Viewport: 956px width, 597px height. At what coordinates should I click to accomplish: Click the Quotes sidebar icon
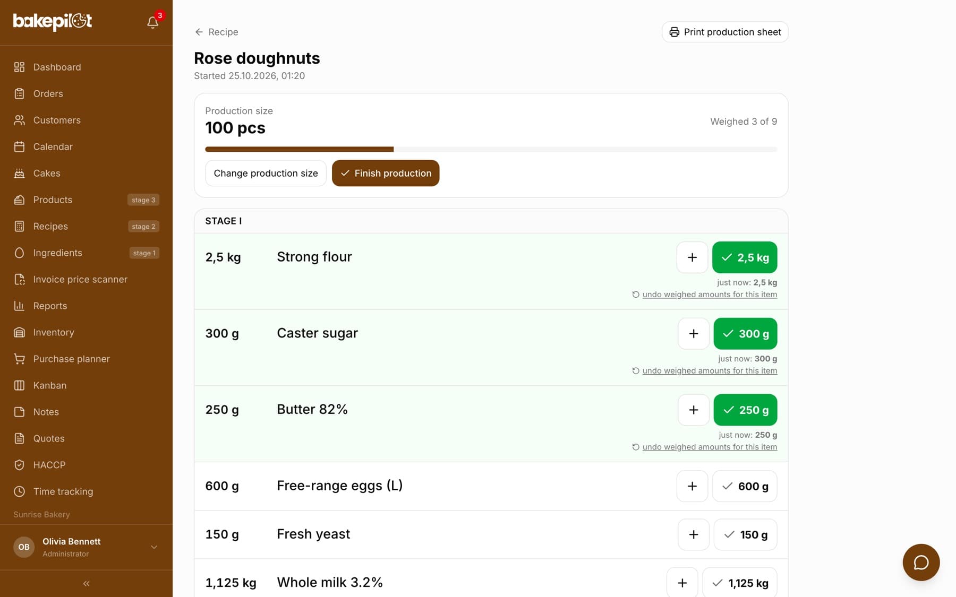pos(19,438)
